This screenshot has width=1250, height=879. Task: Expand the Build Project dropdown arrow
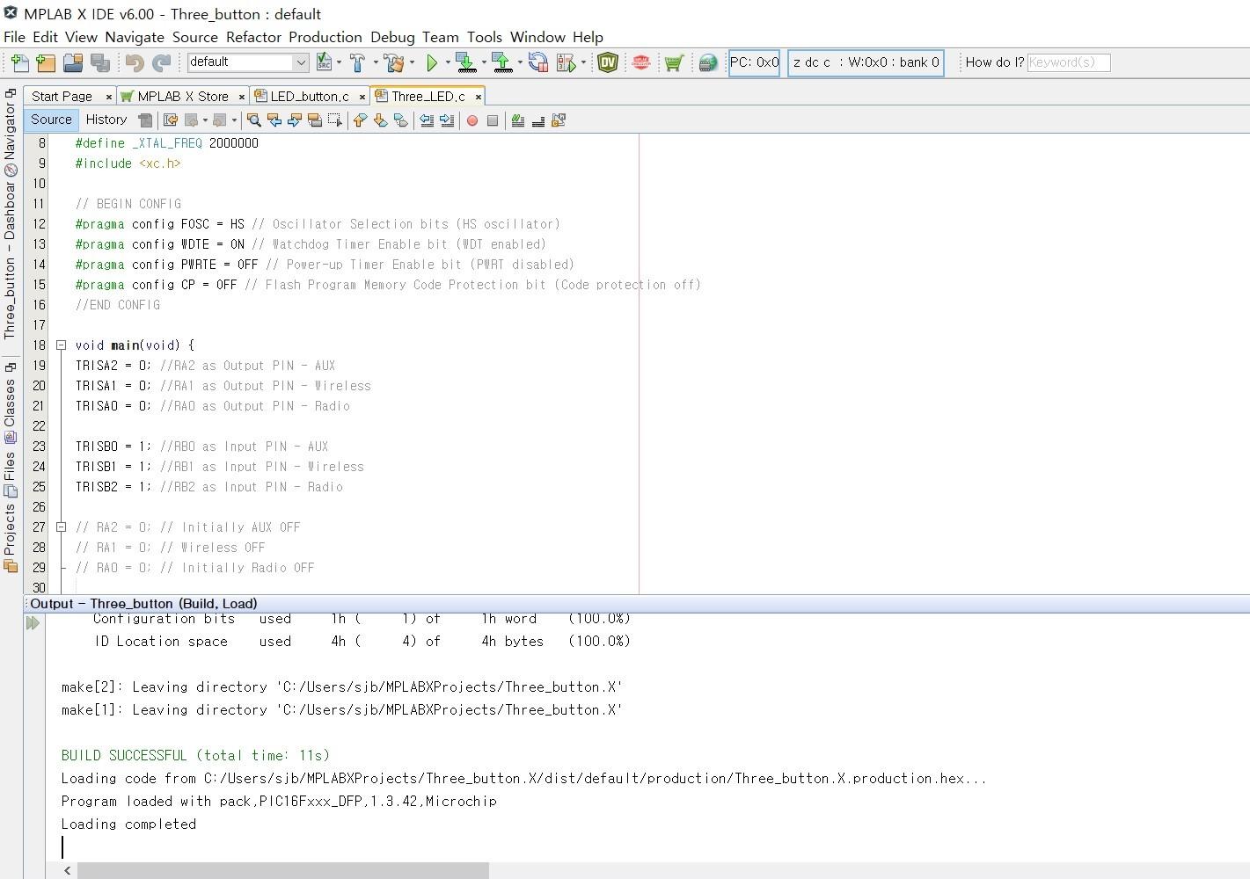click(376, 62)
